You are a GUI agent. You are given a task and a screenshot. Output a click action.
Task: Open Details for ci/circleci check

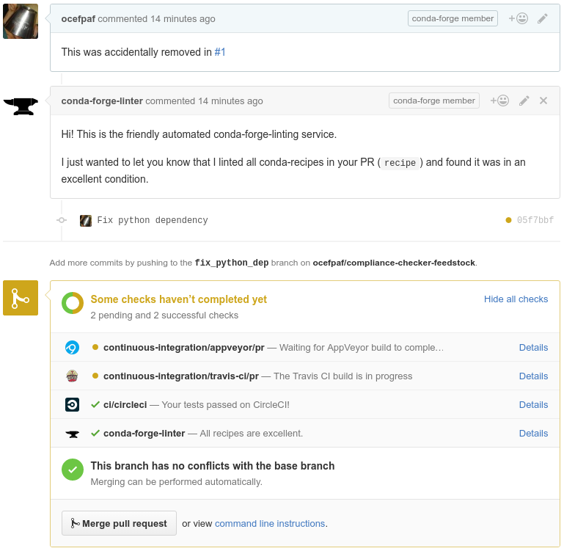point(533,404)
